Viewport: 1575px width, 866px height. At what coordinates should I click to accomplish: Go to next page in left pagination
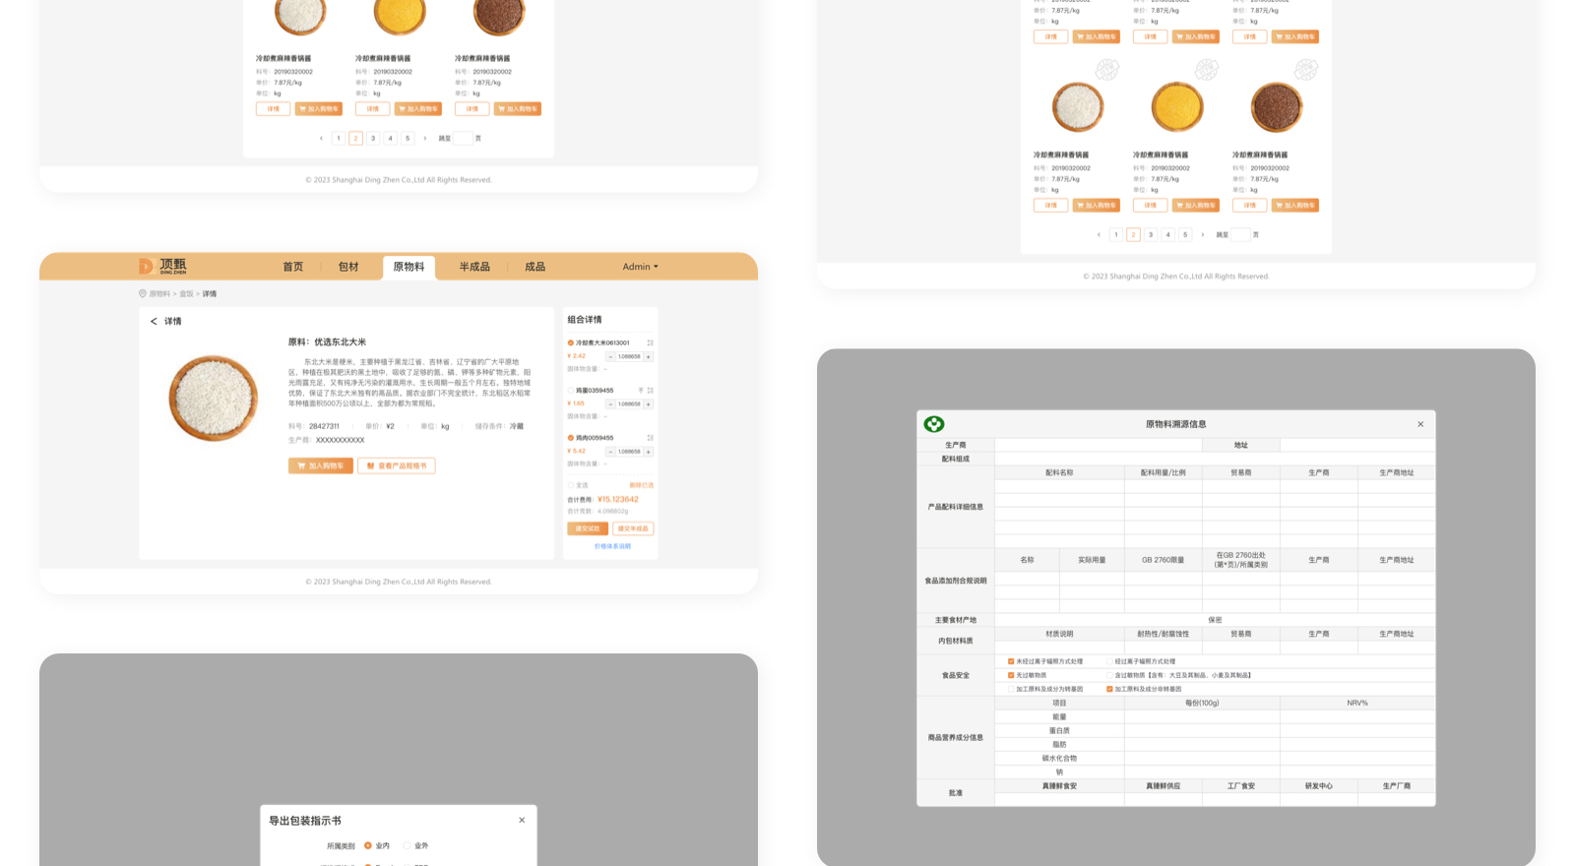[x=425, y=139]
